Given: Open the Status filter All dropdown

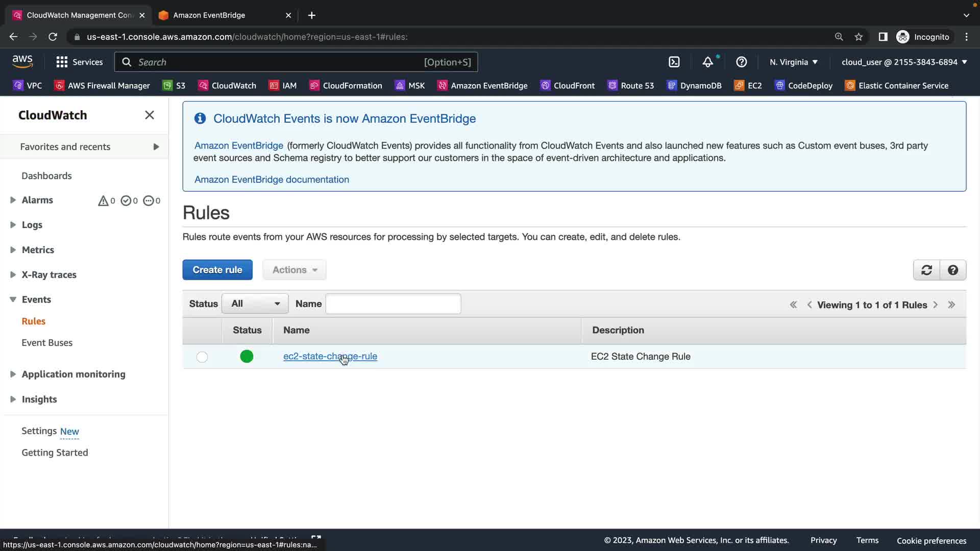Looking at the screenshot, I should click(x=255, y=304).
